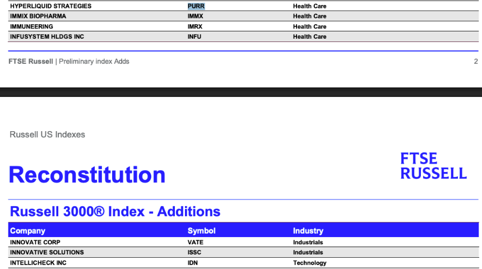
Task: Click IMMIX BIOPHARMA company cell
Action: 38,16
